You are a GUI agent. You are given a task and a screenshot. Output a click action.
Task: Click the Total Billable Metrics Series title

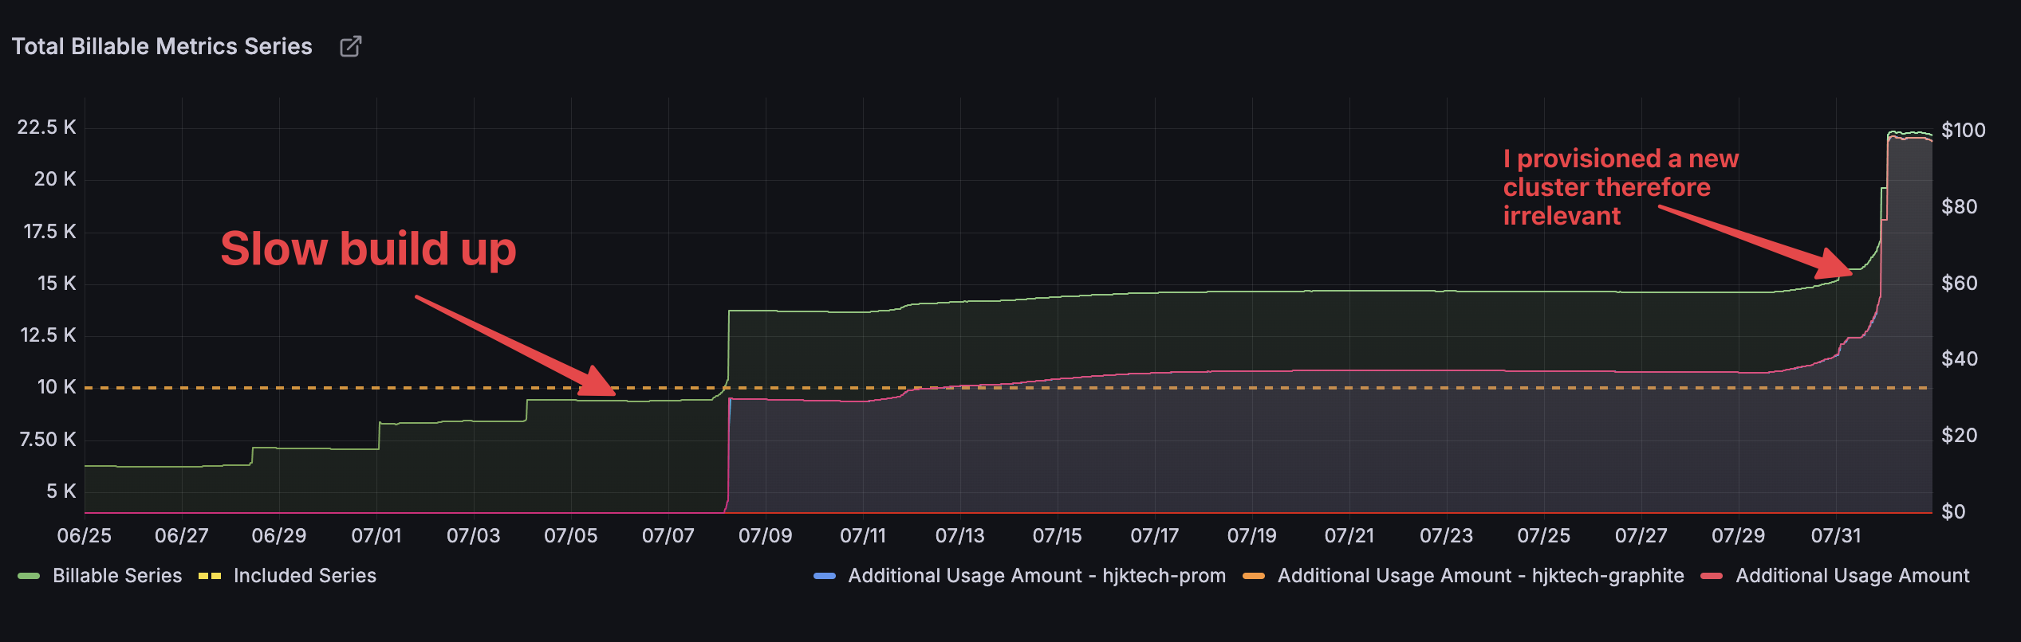162,47
